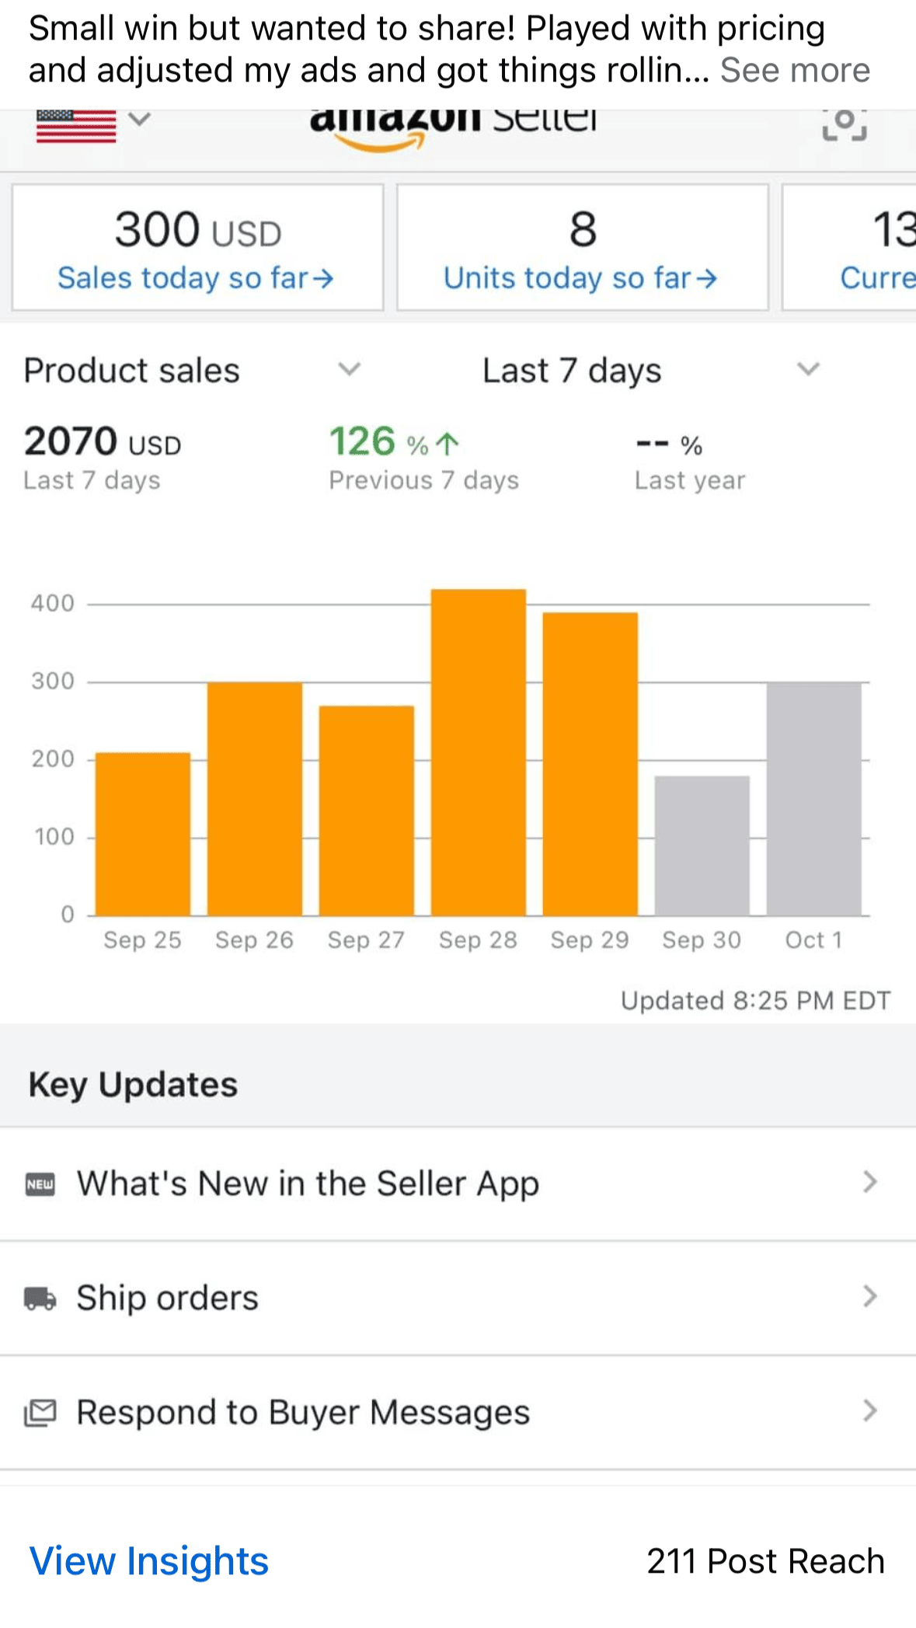Screen dimensions: 916x1628
Task: Tap the green percent increase arrow
Action: coord(448,444)
